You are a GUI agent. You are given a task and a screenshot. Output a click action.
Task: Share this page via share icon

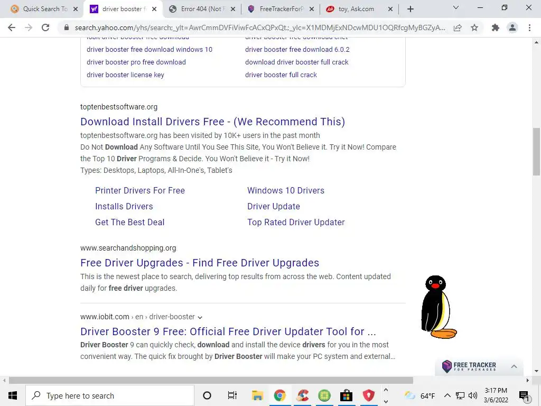[458, 27]
